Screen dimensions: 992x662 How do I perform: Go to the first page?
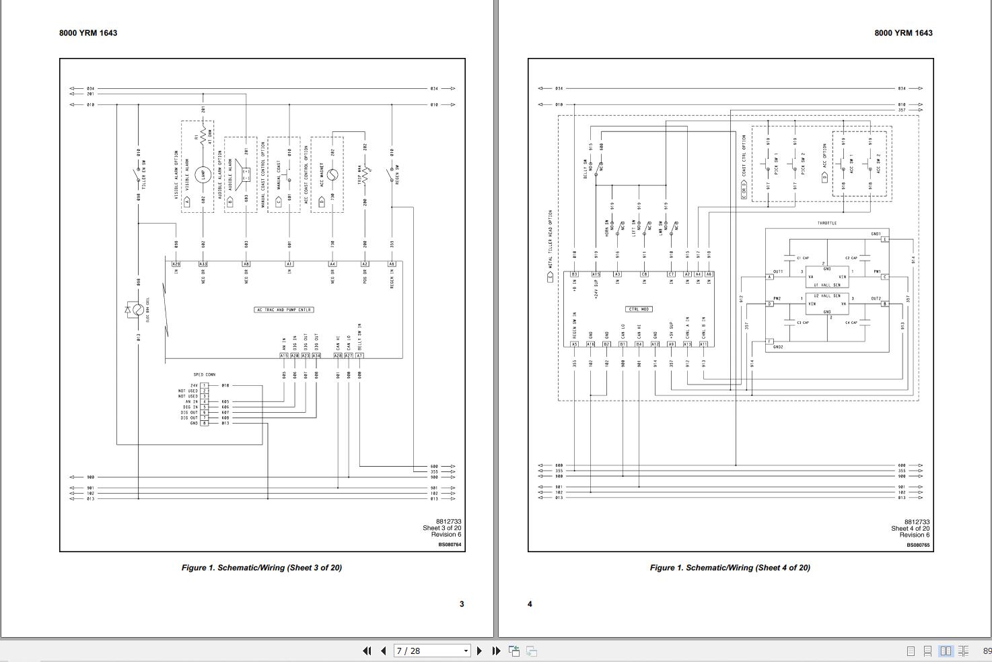pos(367,651)
